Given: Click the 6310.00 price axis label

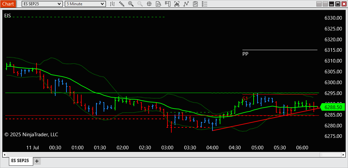Looking at the screenshot, I should coord(333,61).
